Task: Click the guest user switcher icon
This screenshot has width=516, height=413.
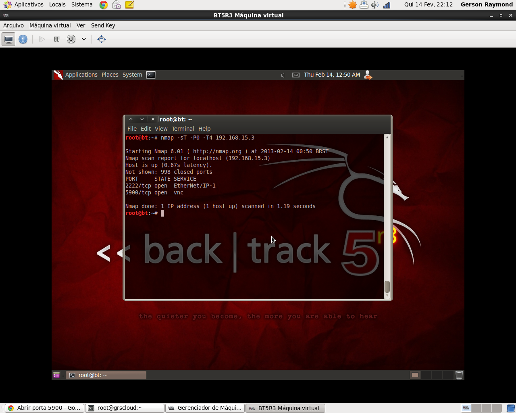Action: (x=368, y=75)
